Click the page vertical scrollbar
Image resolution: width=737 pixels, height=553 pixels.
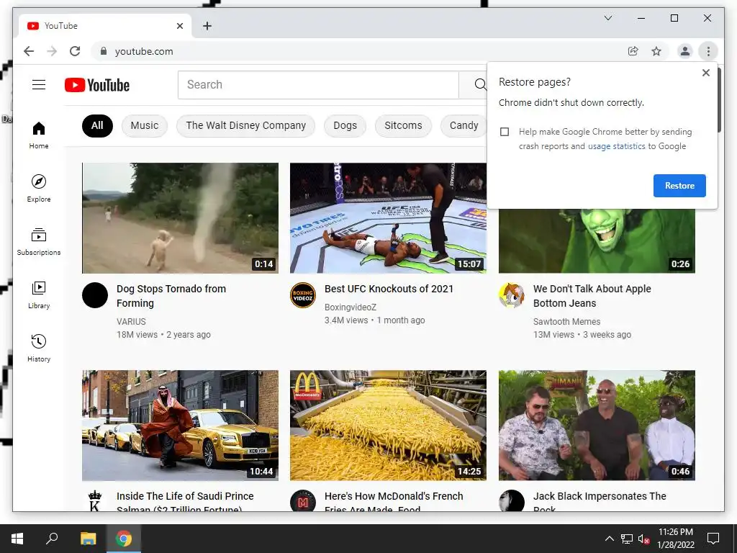(x=719, y=101)
